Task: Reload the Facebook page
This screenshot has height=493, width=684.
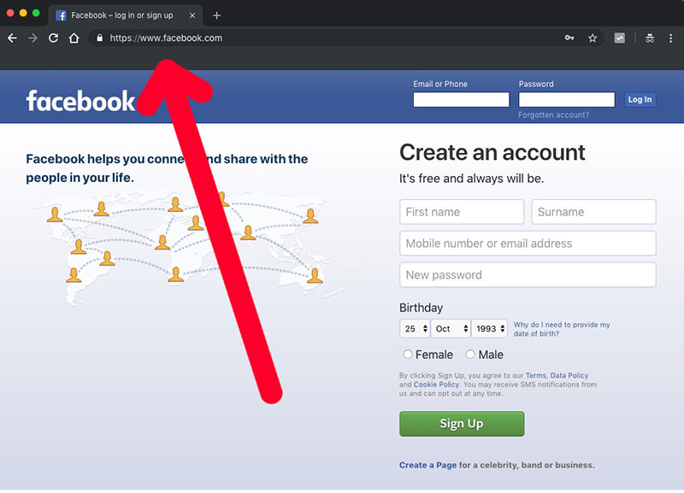Action: (53, 38)
